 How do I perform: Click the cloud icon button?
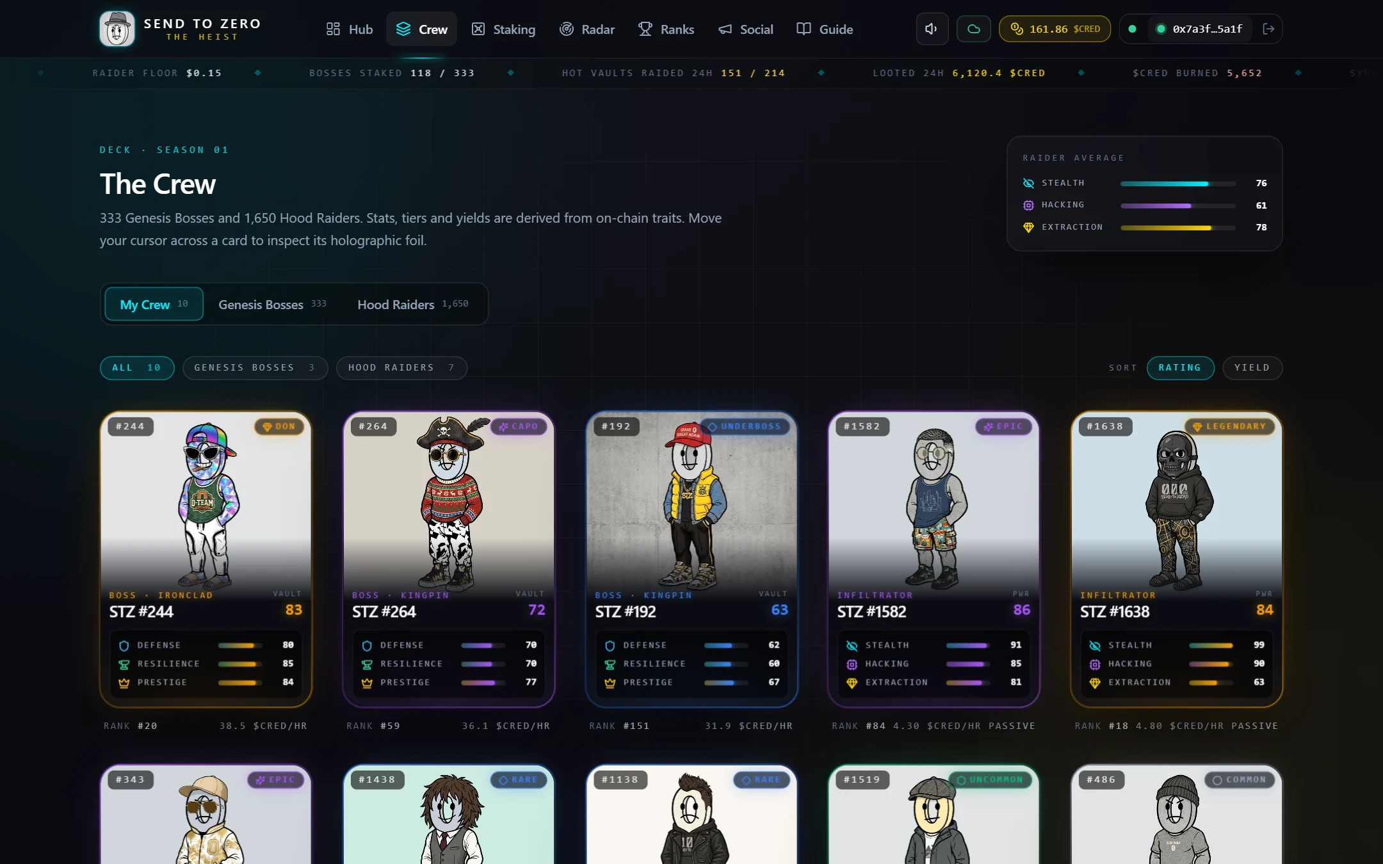[973, 29]
